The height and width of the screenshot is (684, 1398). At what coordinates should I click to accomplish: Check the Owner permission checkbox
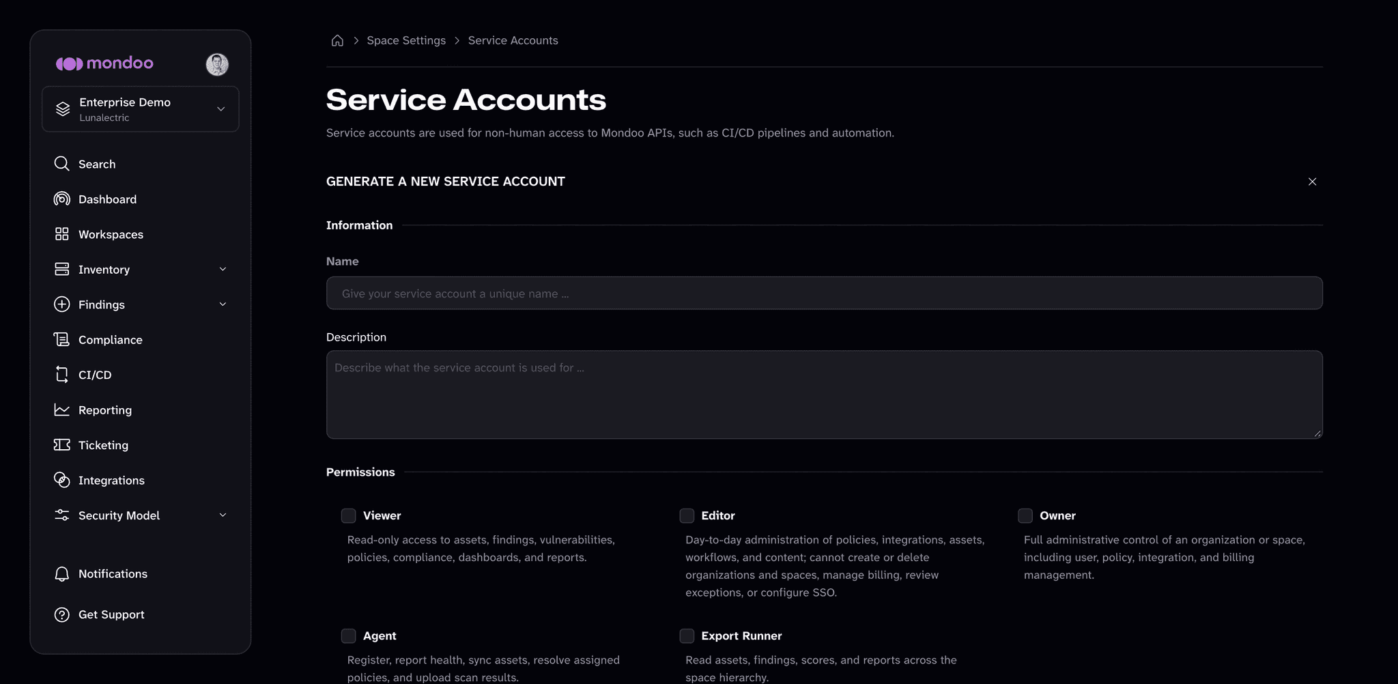click(1025, 515)
